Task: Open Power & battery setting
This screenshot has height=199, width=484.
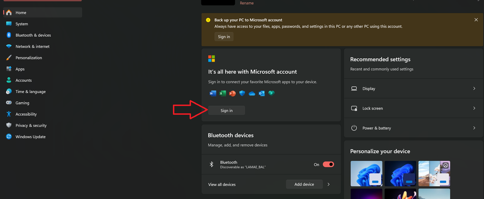Action: click(413, 128)
